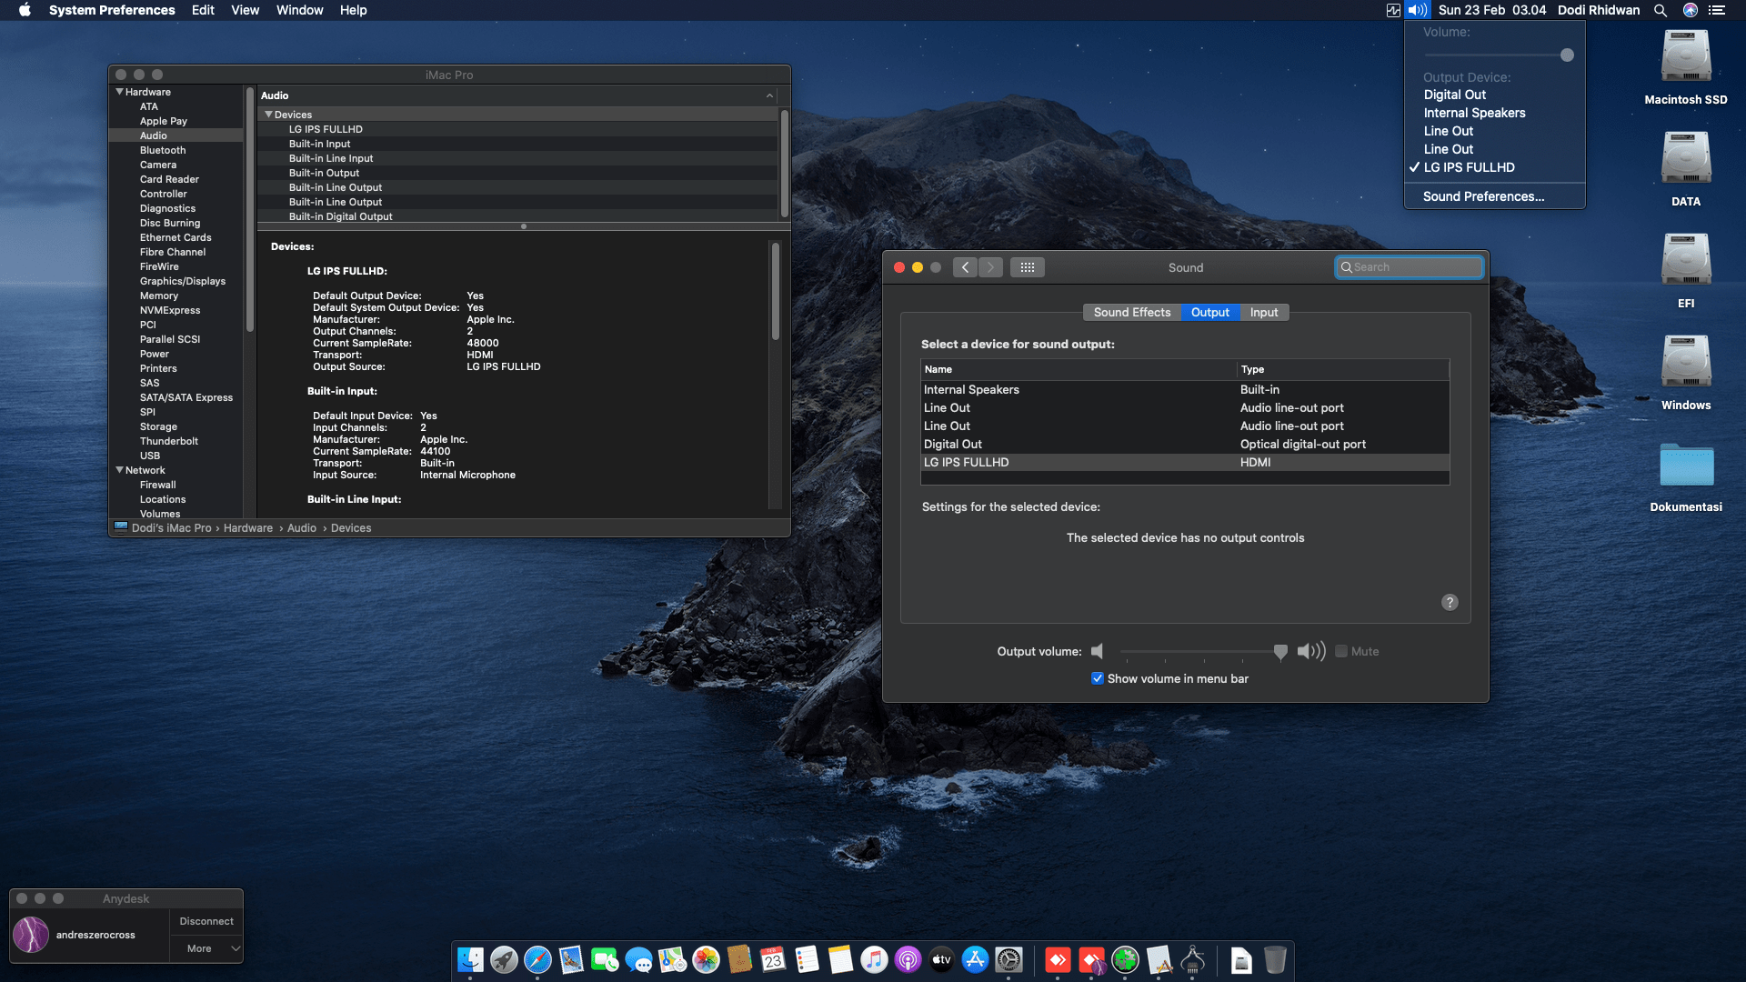This screenshot has width=1746, height=982.
Task: Open the View menu
Action: click(245, 10)
